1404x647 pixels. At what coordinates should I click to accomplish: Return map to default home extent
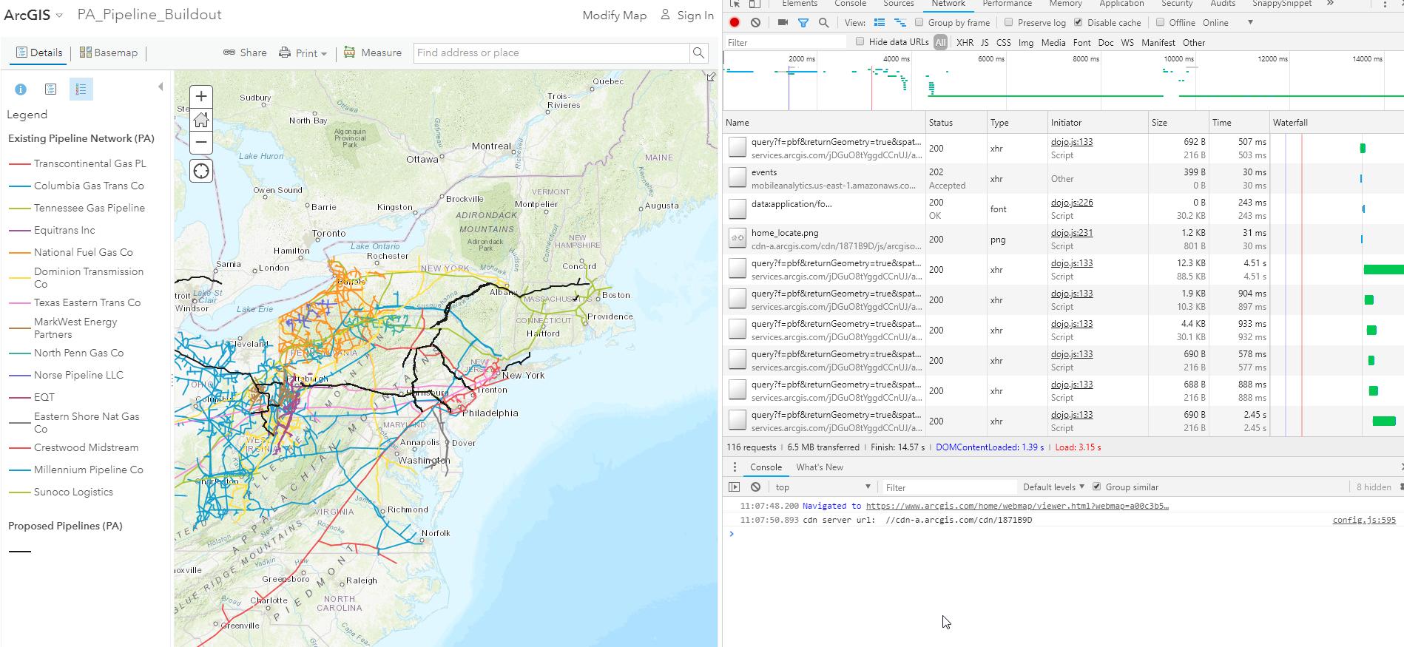(x=201, y=120)
